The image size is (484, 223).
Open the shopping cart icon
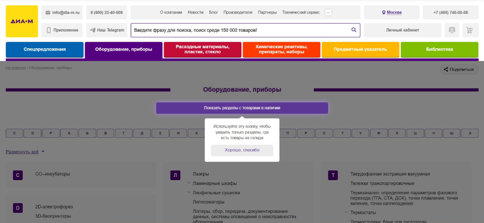(469, 30)
